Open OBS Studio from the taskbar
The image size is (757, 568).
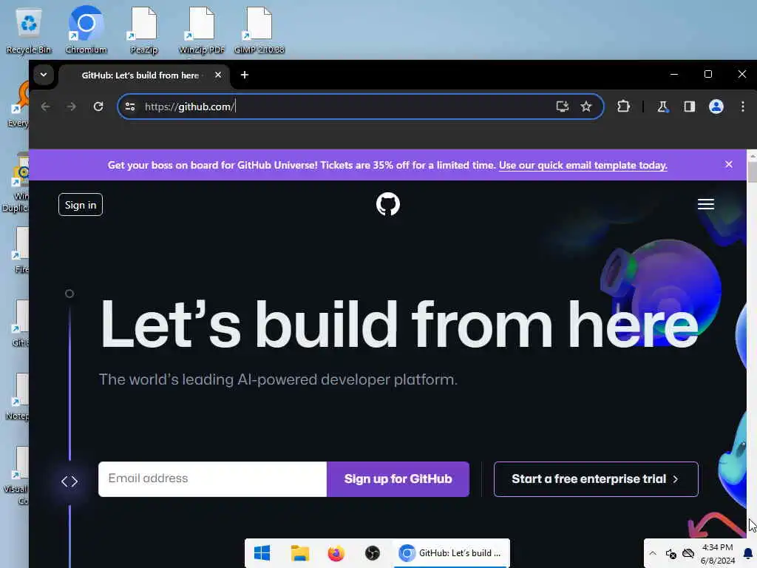click(373, 553)
